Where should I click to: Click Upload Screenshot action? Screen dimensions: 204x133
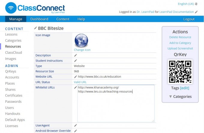[180, 48]
